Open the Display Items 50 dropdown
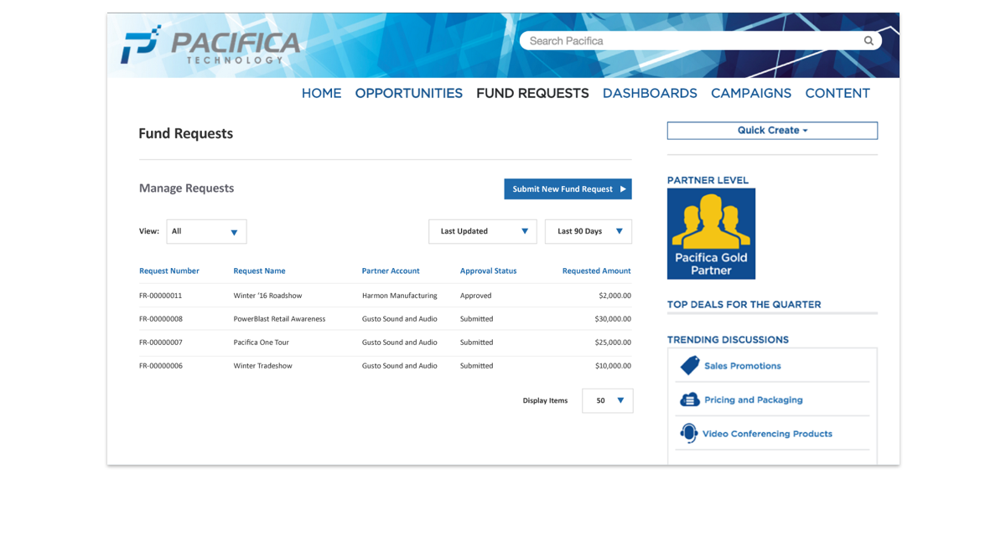Image resolution: width=1006 pixels, height=536 pixels. (x=608, y=400)
